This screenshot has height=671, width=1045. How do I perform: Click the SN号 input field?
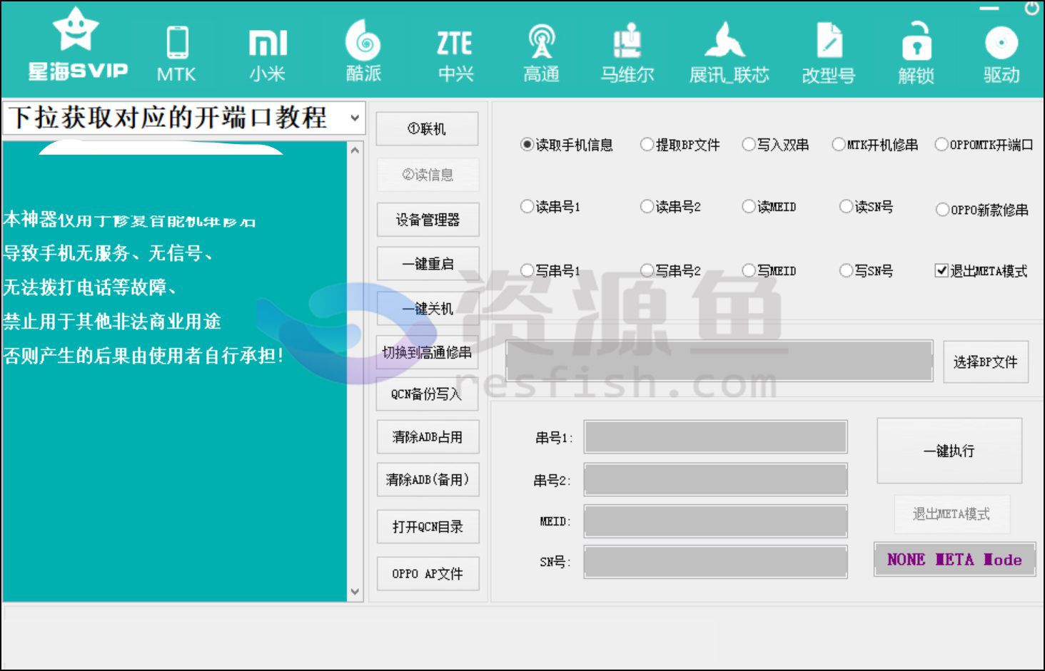click(x=716, y=562)
